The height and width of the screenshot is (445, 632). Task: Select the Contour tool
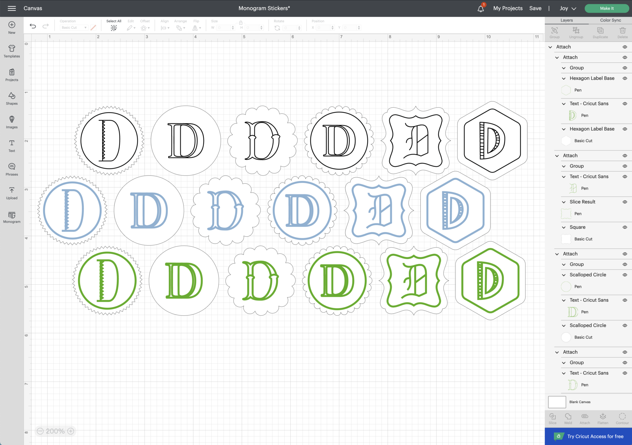[622, 418]
